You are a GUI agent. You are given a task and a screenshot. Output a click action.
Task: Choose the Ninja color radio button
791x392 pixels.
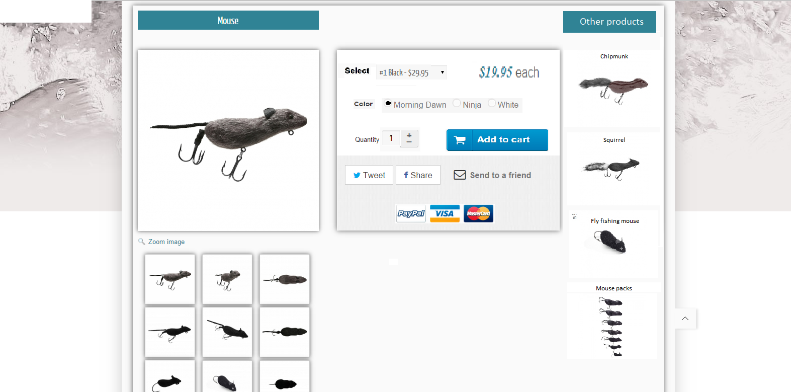[457, 103]
